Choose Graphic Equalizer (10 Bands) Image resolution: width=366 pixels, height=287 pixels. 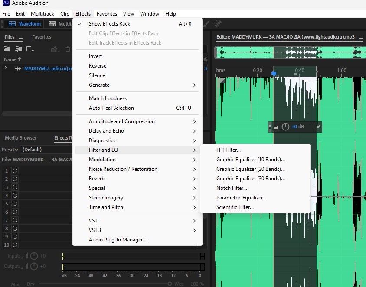point(250,160)
